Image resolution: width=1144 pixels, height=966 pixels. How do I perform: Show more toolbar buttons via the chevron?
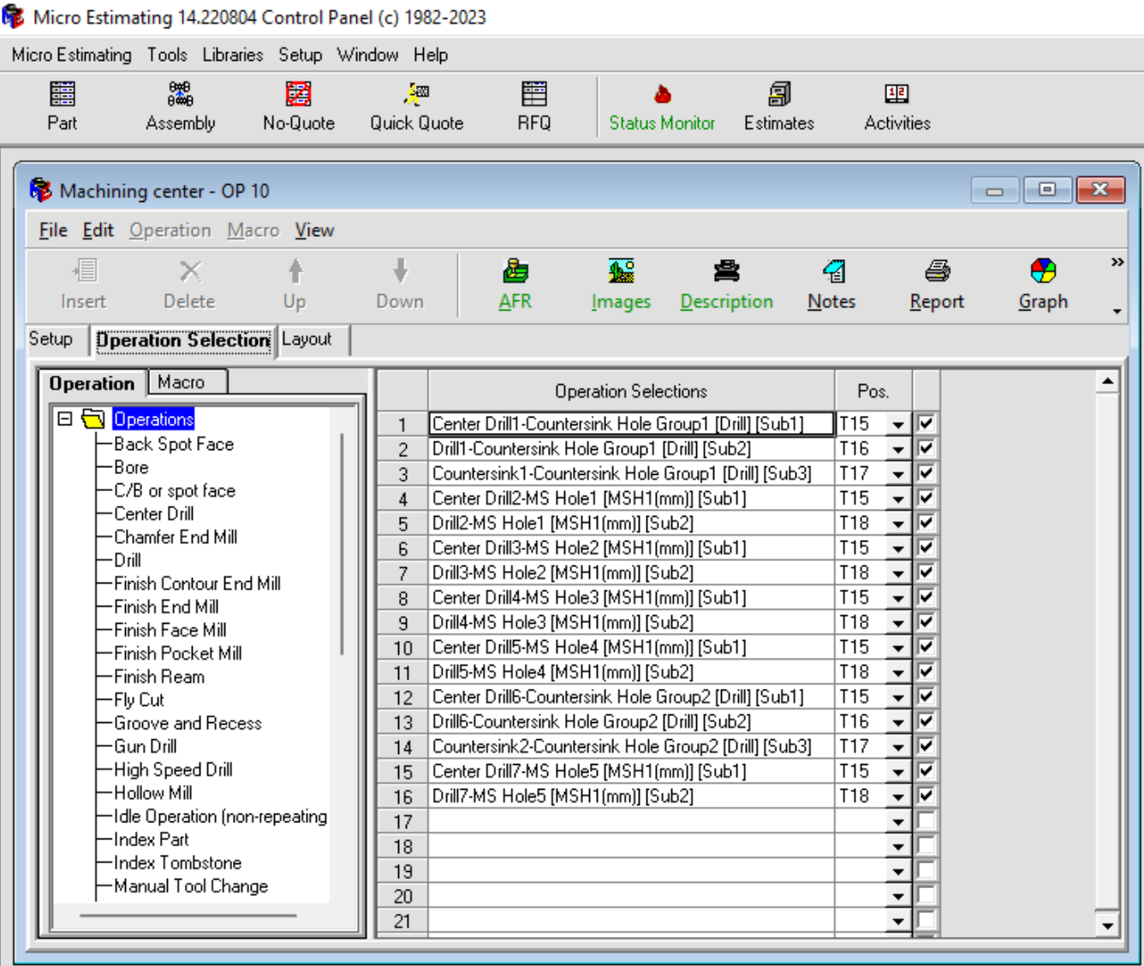pos(1117,262)
